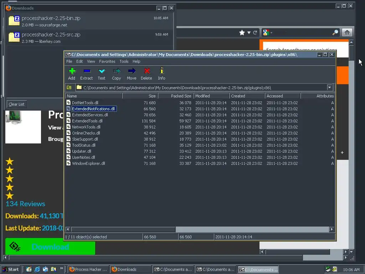
Task: Select the file ExtendedNotifications.dll
Action: pos(93,109)
